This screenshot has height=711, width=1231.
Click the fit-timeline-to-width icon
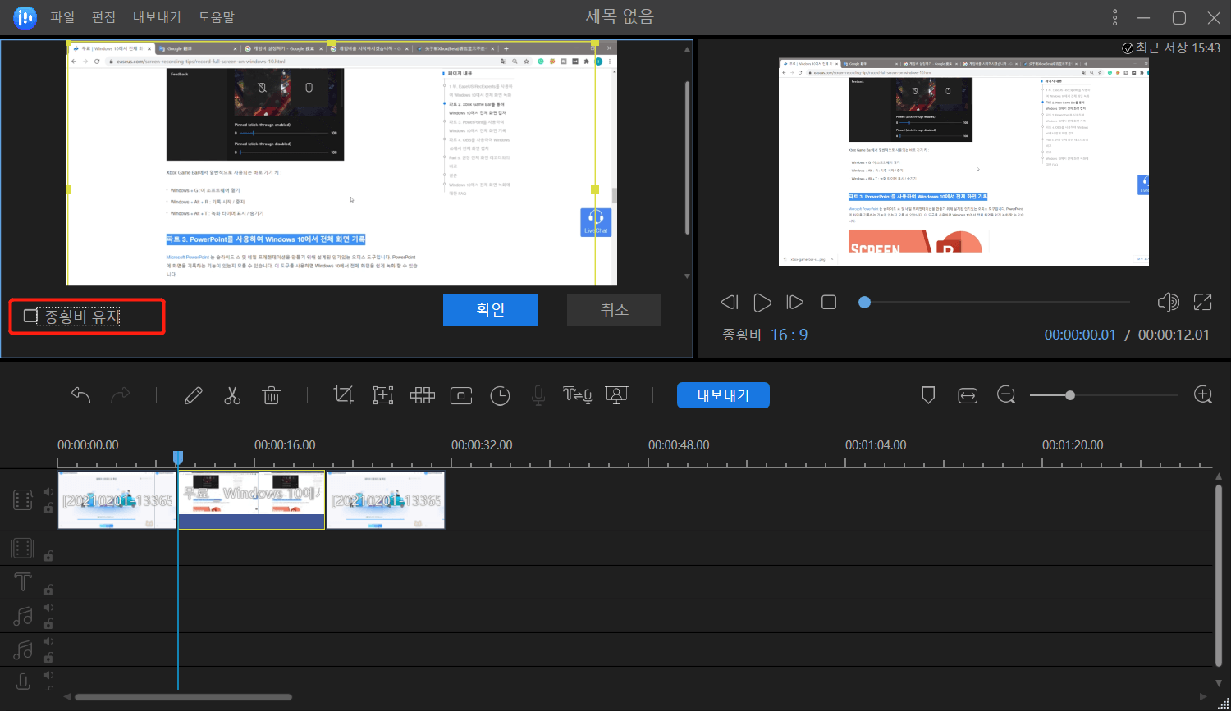point(968,395)
